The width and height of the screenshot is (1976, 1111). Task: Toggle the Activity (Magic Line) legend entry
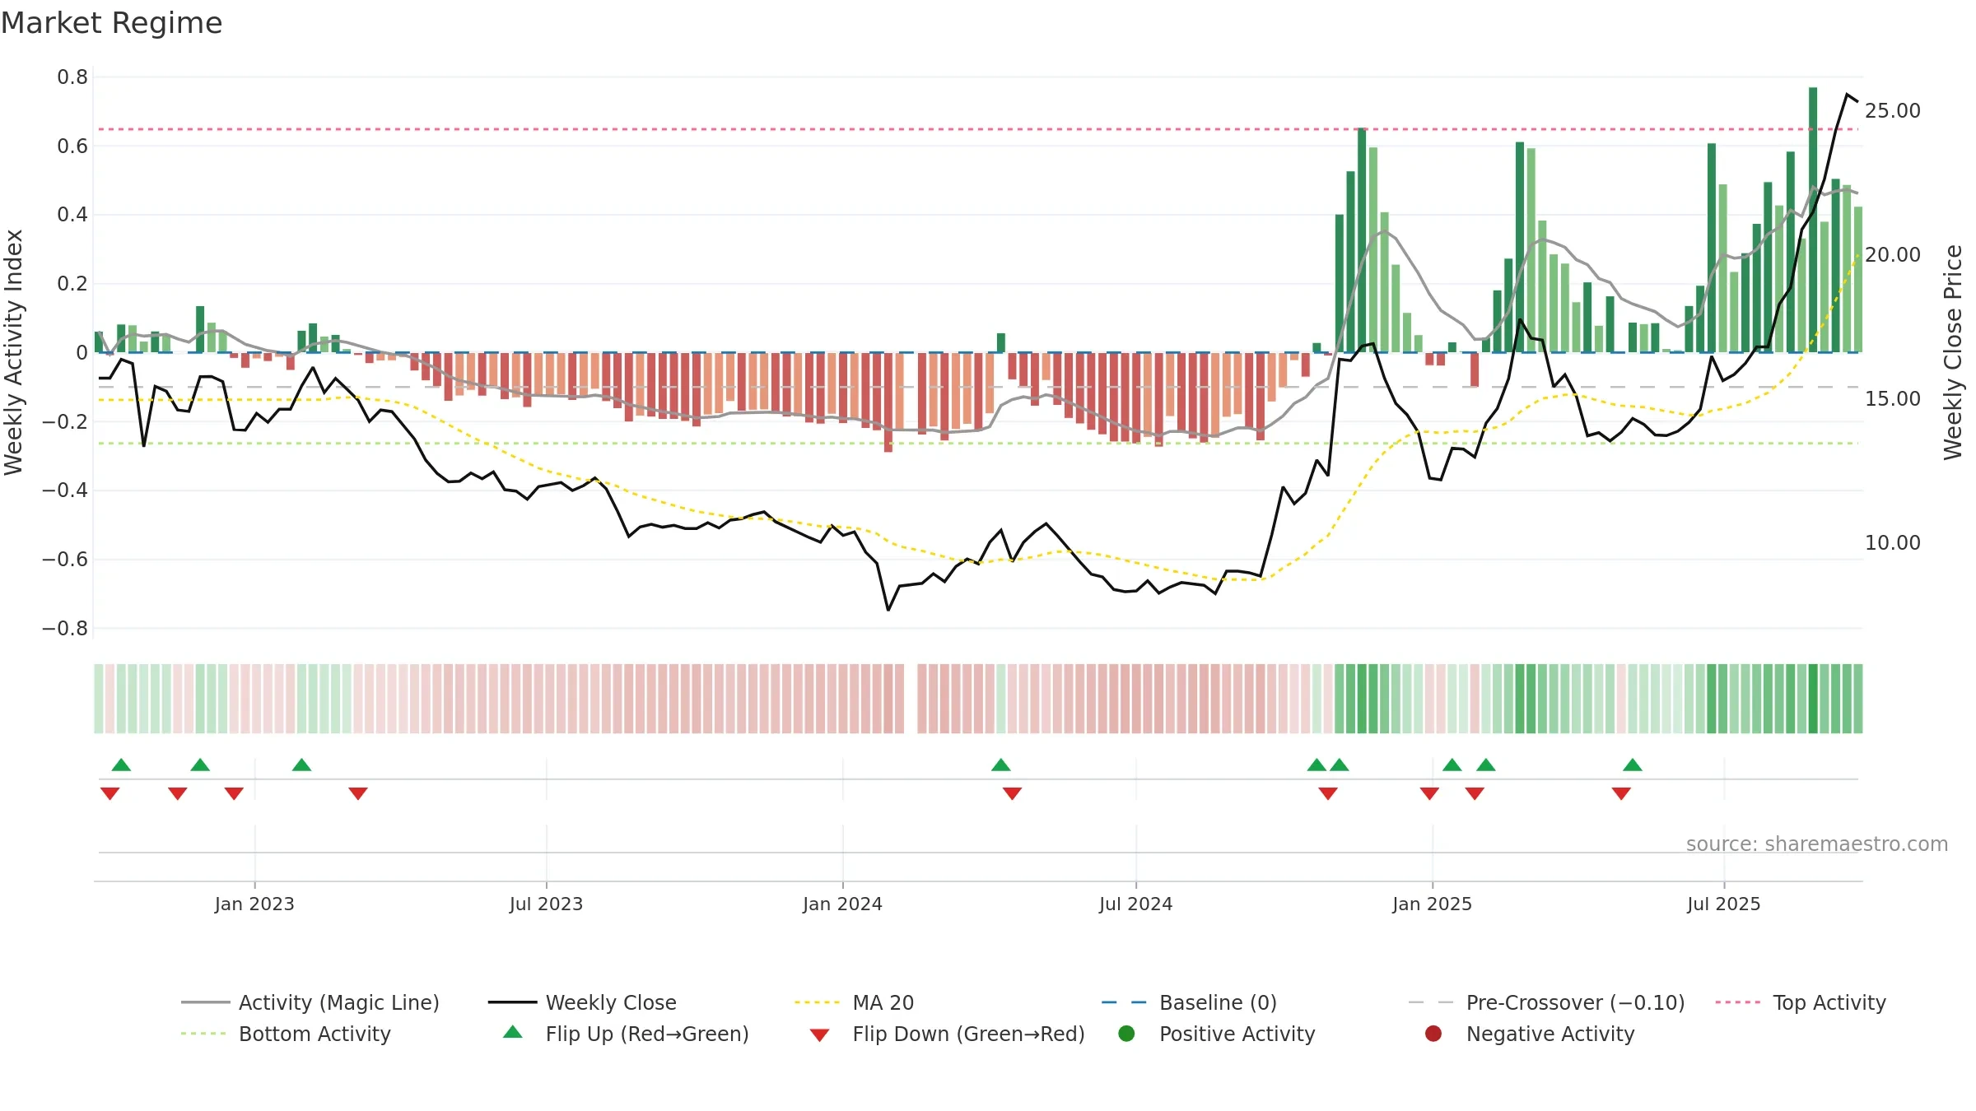coord(310,1002)
